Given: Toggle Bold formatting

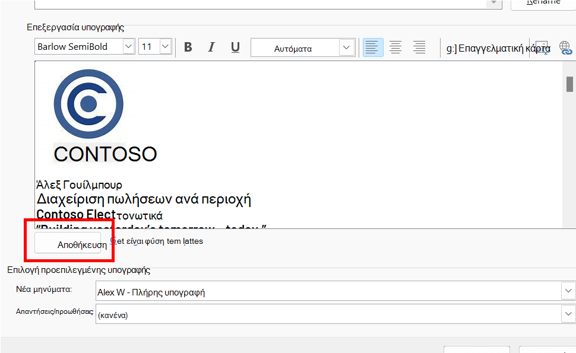Looking at the screenshot, I should click(188, 47).
